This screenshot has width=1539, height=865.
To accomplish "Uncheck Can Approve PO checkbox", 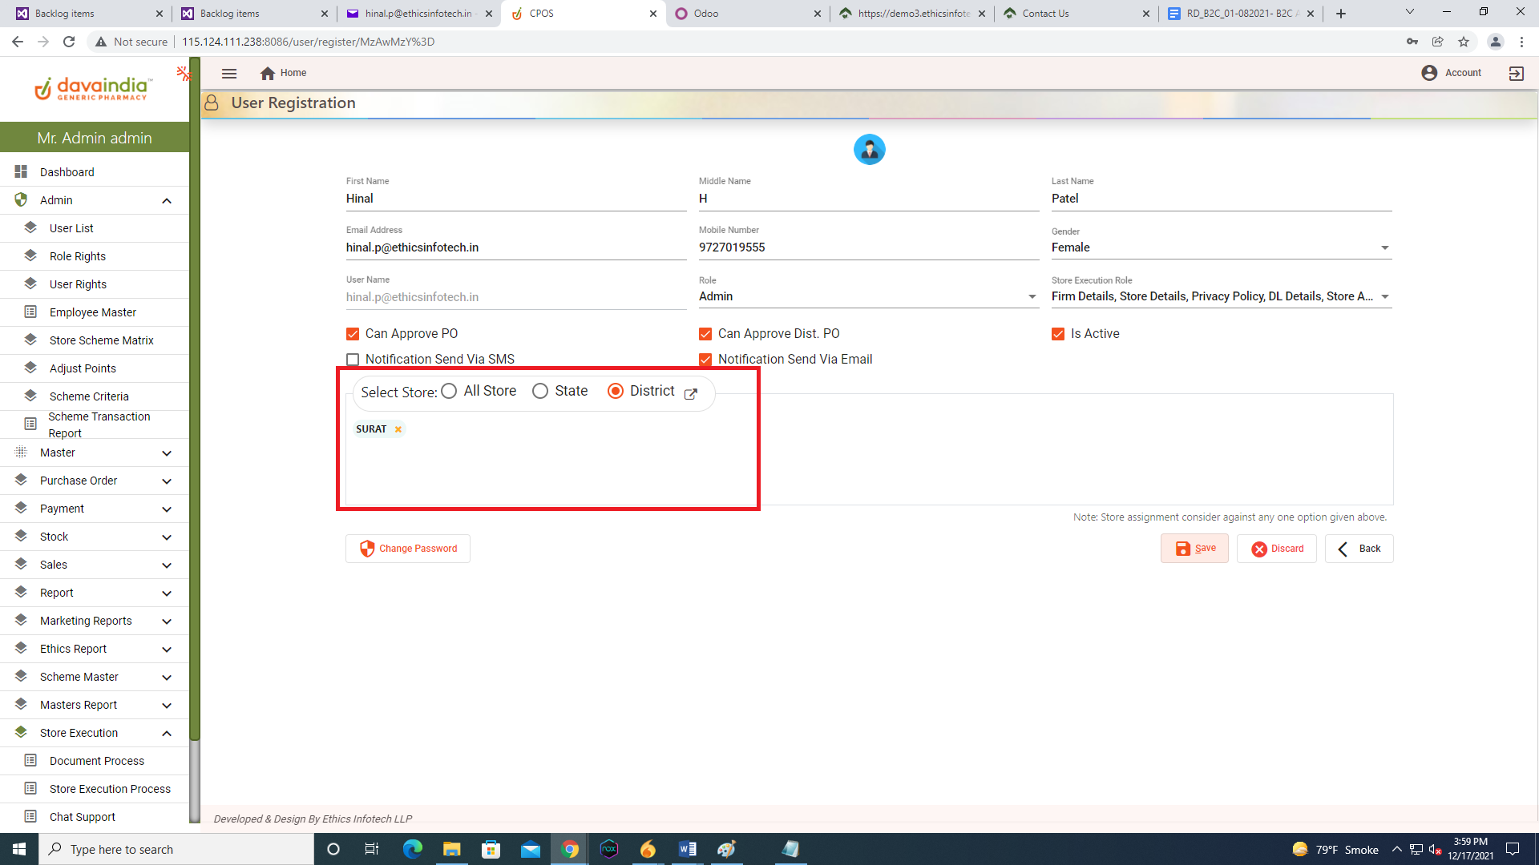I will pos(353,334).
